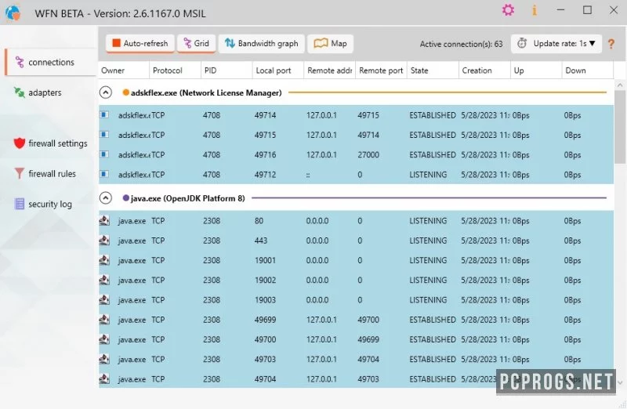Viewport: 627px width, 409px height.
Task: Click the green adapters icon
Action: pyautogui.click(x=19, y=92)
